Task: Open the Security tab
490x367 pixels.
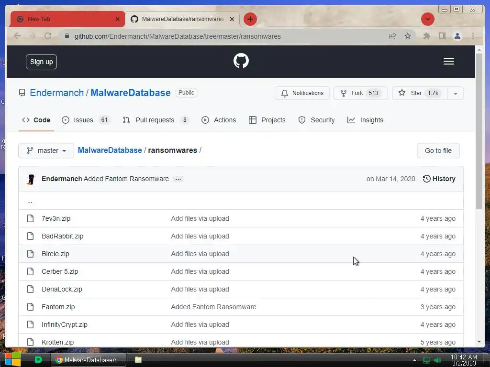Action: (317, 120)
